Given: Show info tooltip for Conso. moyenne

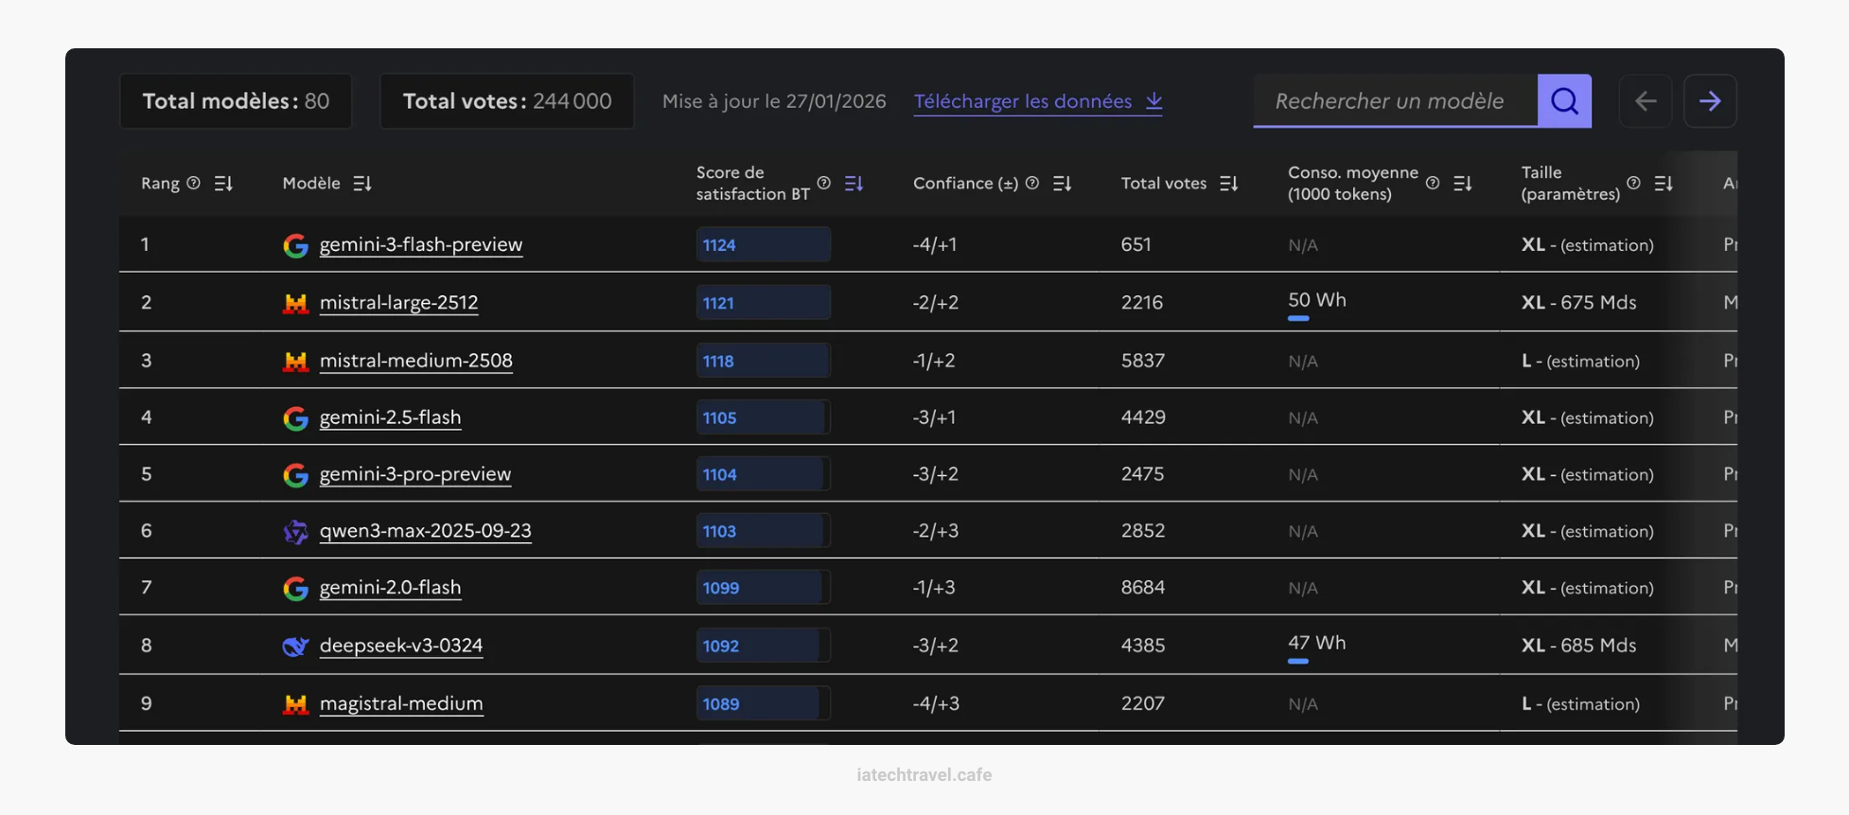Looking at the screenshot, I should click(x=1433, y=183).
